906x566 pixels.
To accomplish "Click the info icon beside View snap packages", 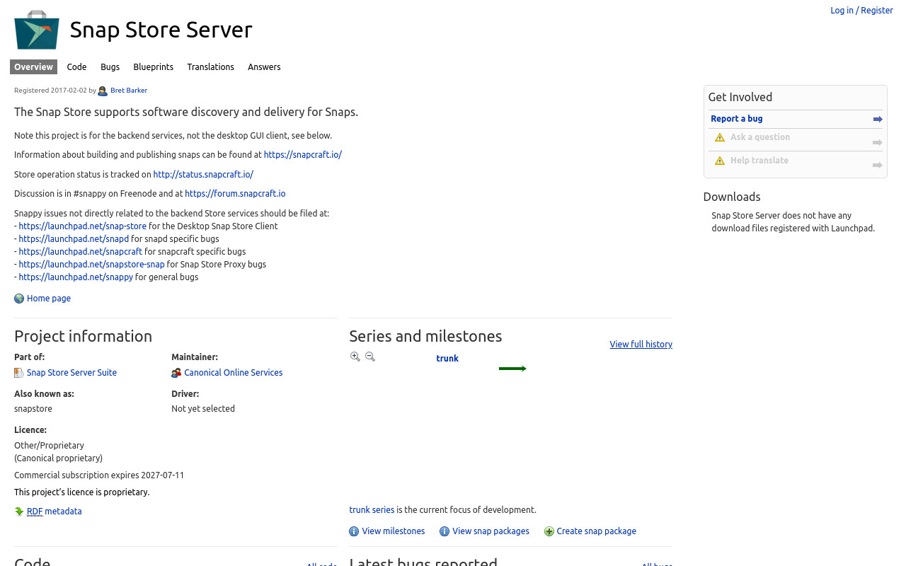I will coord(445,531).
